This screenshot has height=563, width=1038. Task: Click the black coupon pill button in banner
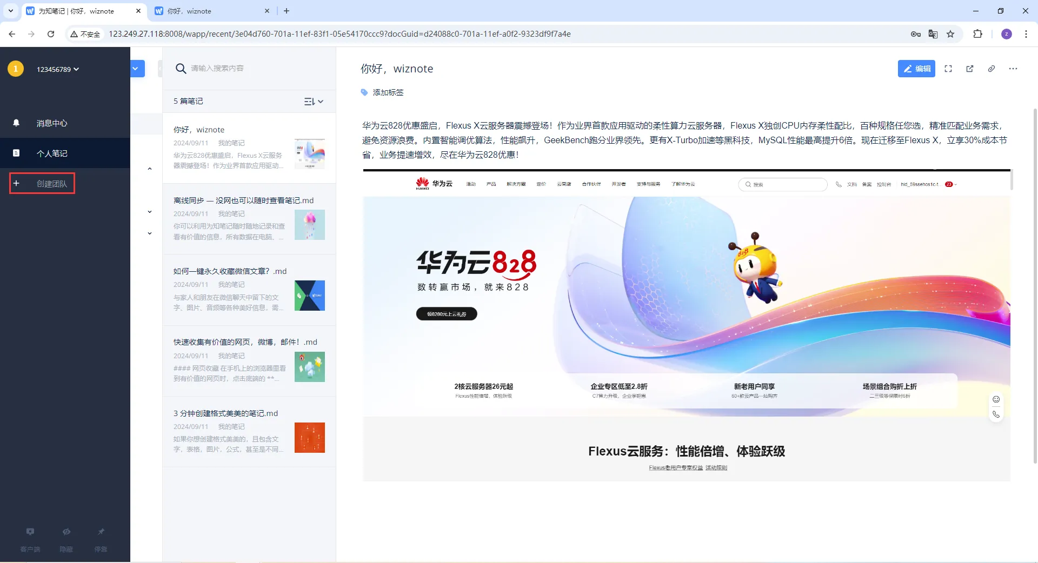pos(447,314)
